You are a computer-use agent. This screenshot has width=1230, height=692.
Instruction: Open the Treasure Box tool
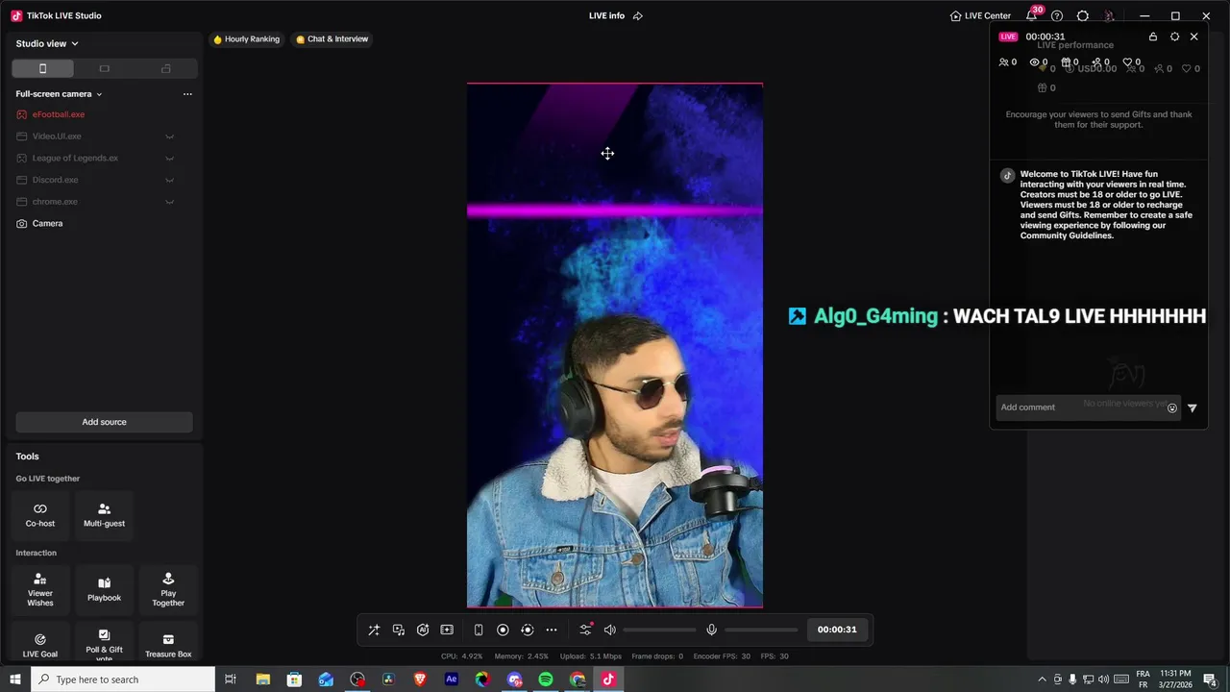(168, 644)
